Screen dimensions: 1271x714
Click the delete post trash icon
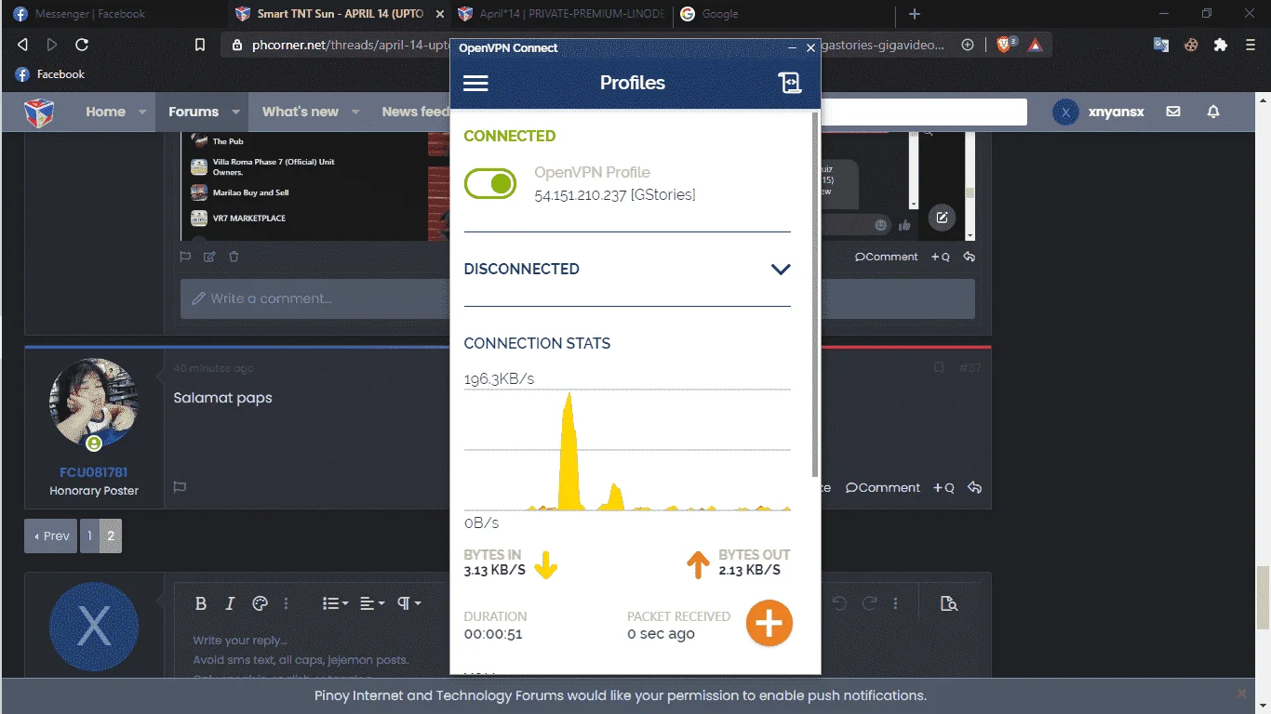(234, 257)
